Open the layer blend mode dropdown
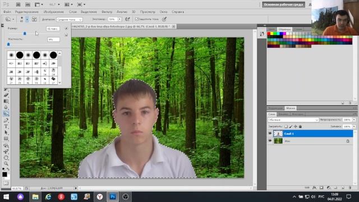This screenshot has height=202, width=359. (x=293, y=120)
